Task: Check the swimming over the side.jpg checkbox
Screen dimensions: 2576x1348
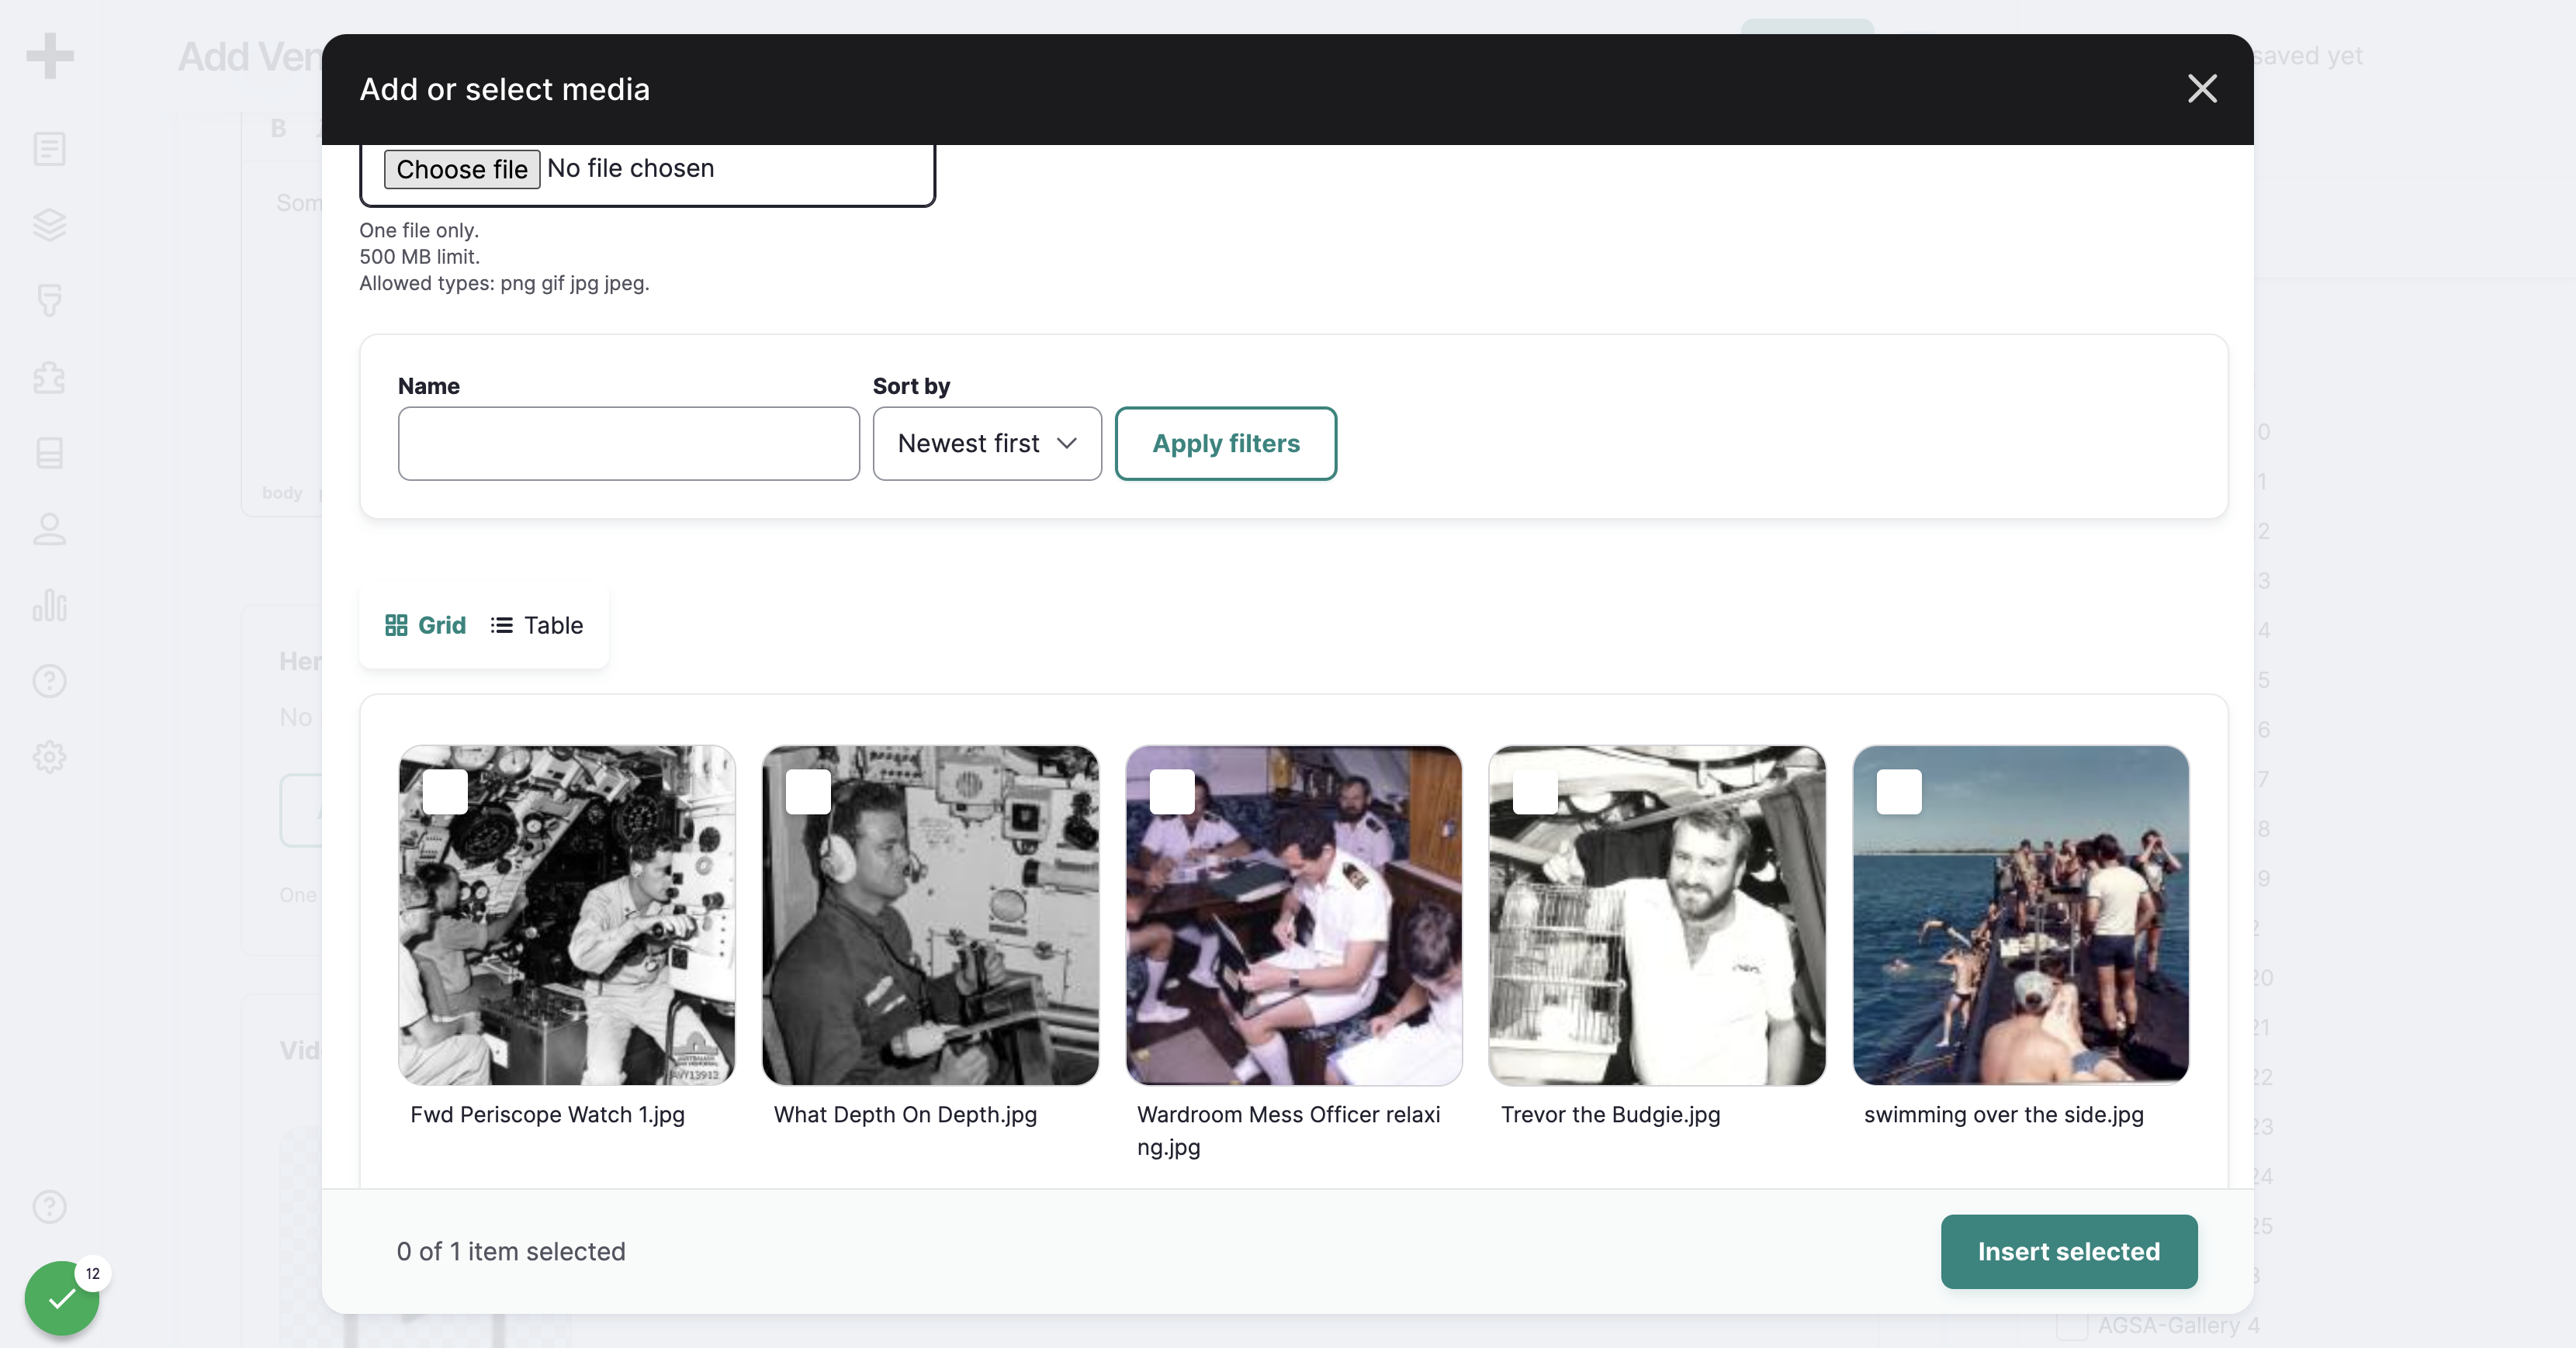Action: tap(1899, 791)
